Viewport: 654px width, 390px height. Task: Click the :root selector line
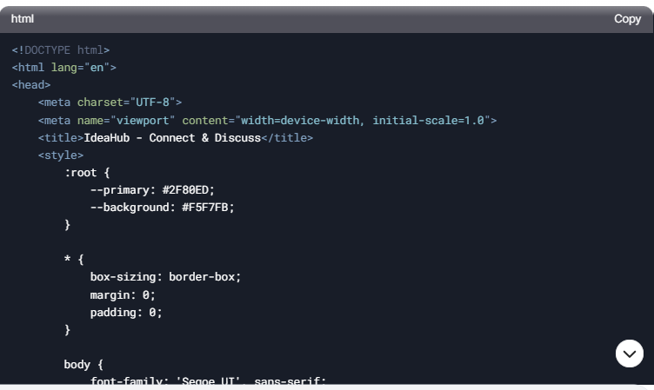(87, 173)
